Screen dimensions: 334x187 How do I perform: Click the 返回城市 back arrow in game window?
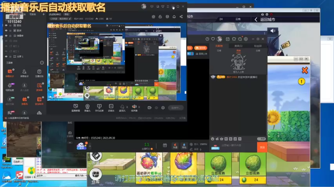256,20
